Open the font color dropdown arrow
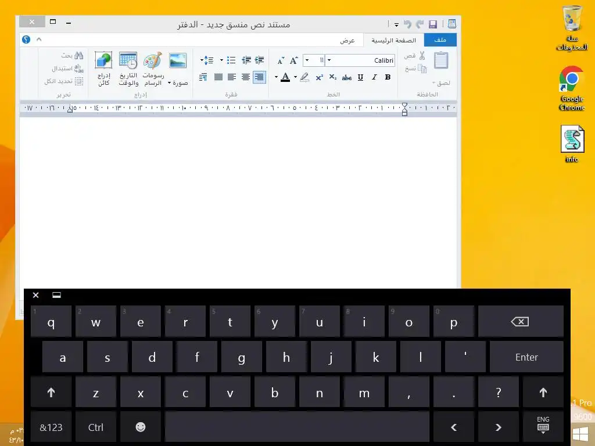Image resolution: width=595 pixels, height=446 pixels. (x=276, y=77)
